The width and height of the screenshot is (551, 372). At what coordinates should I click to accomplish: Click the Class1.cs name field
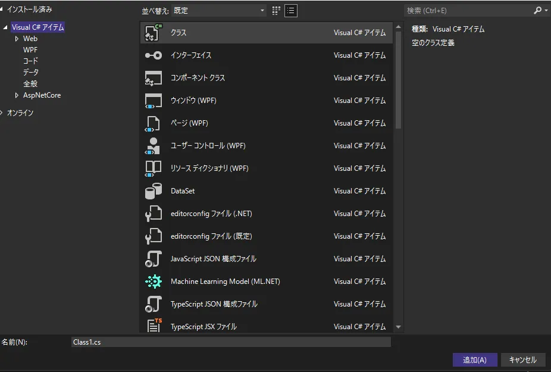231,342
